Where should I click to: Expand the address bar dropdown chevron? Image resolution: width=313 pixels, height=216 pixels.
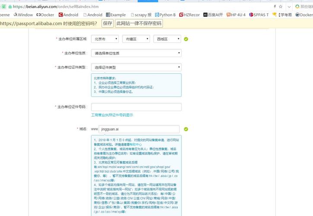[x=289, y=7]
